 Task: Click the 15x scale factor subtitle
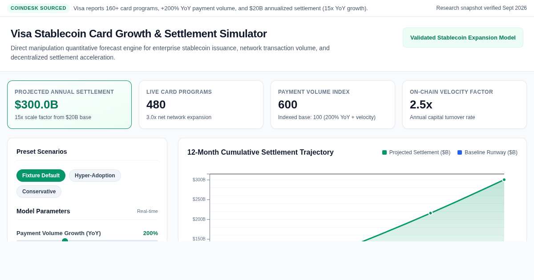53,117
